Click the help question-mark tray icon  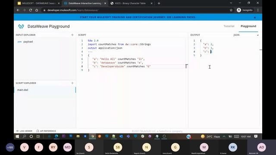point(189,136)
